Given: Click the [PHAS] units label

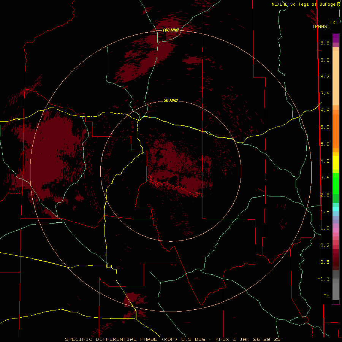Looking at the screenshot, I should click(x=321, y=27).
